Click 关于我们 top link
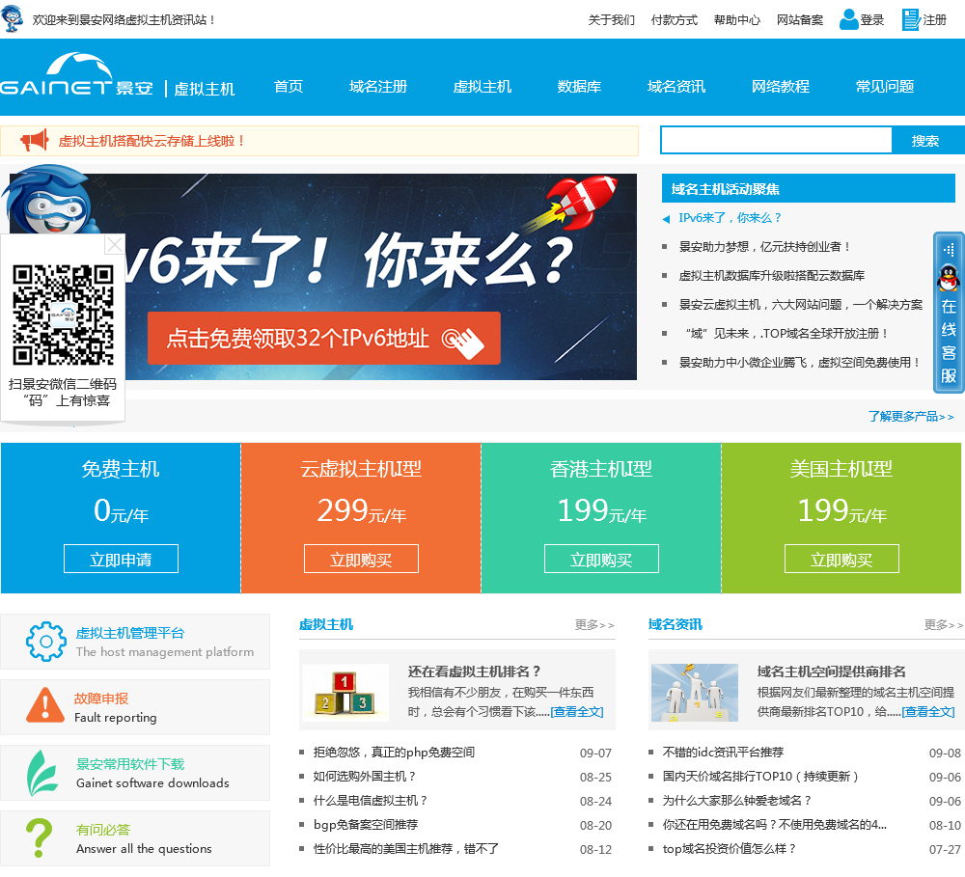Image resolution: width=965 pixels, height=877 pixels. tap(611, 19)
